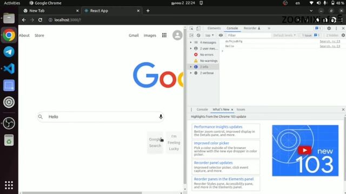Open DevTools settings gear in the top bar

coord(329,28)
